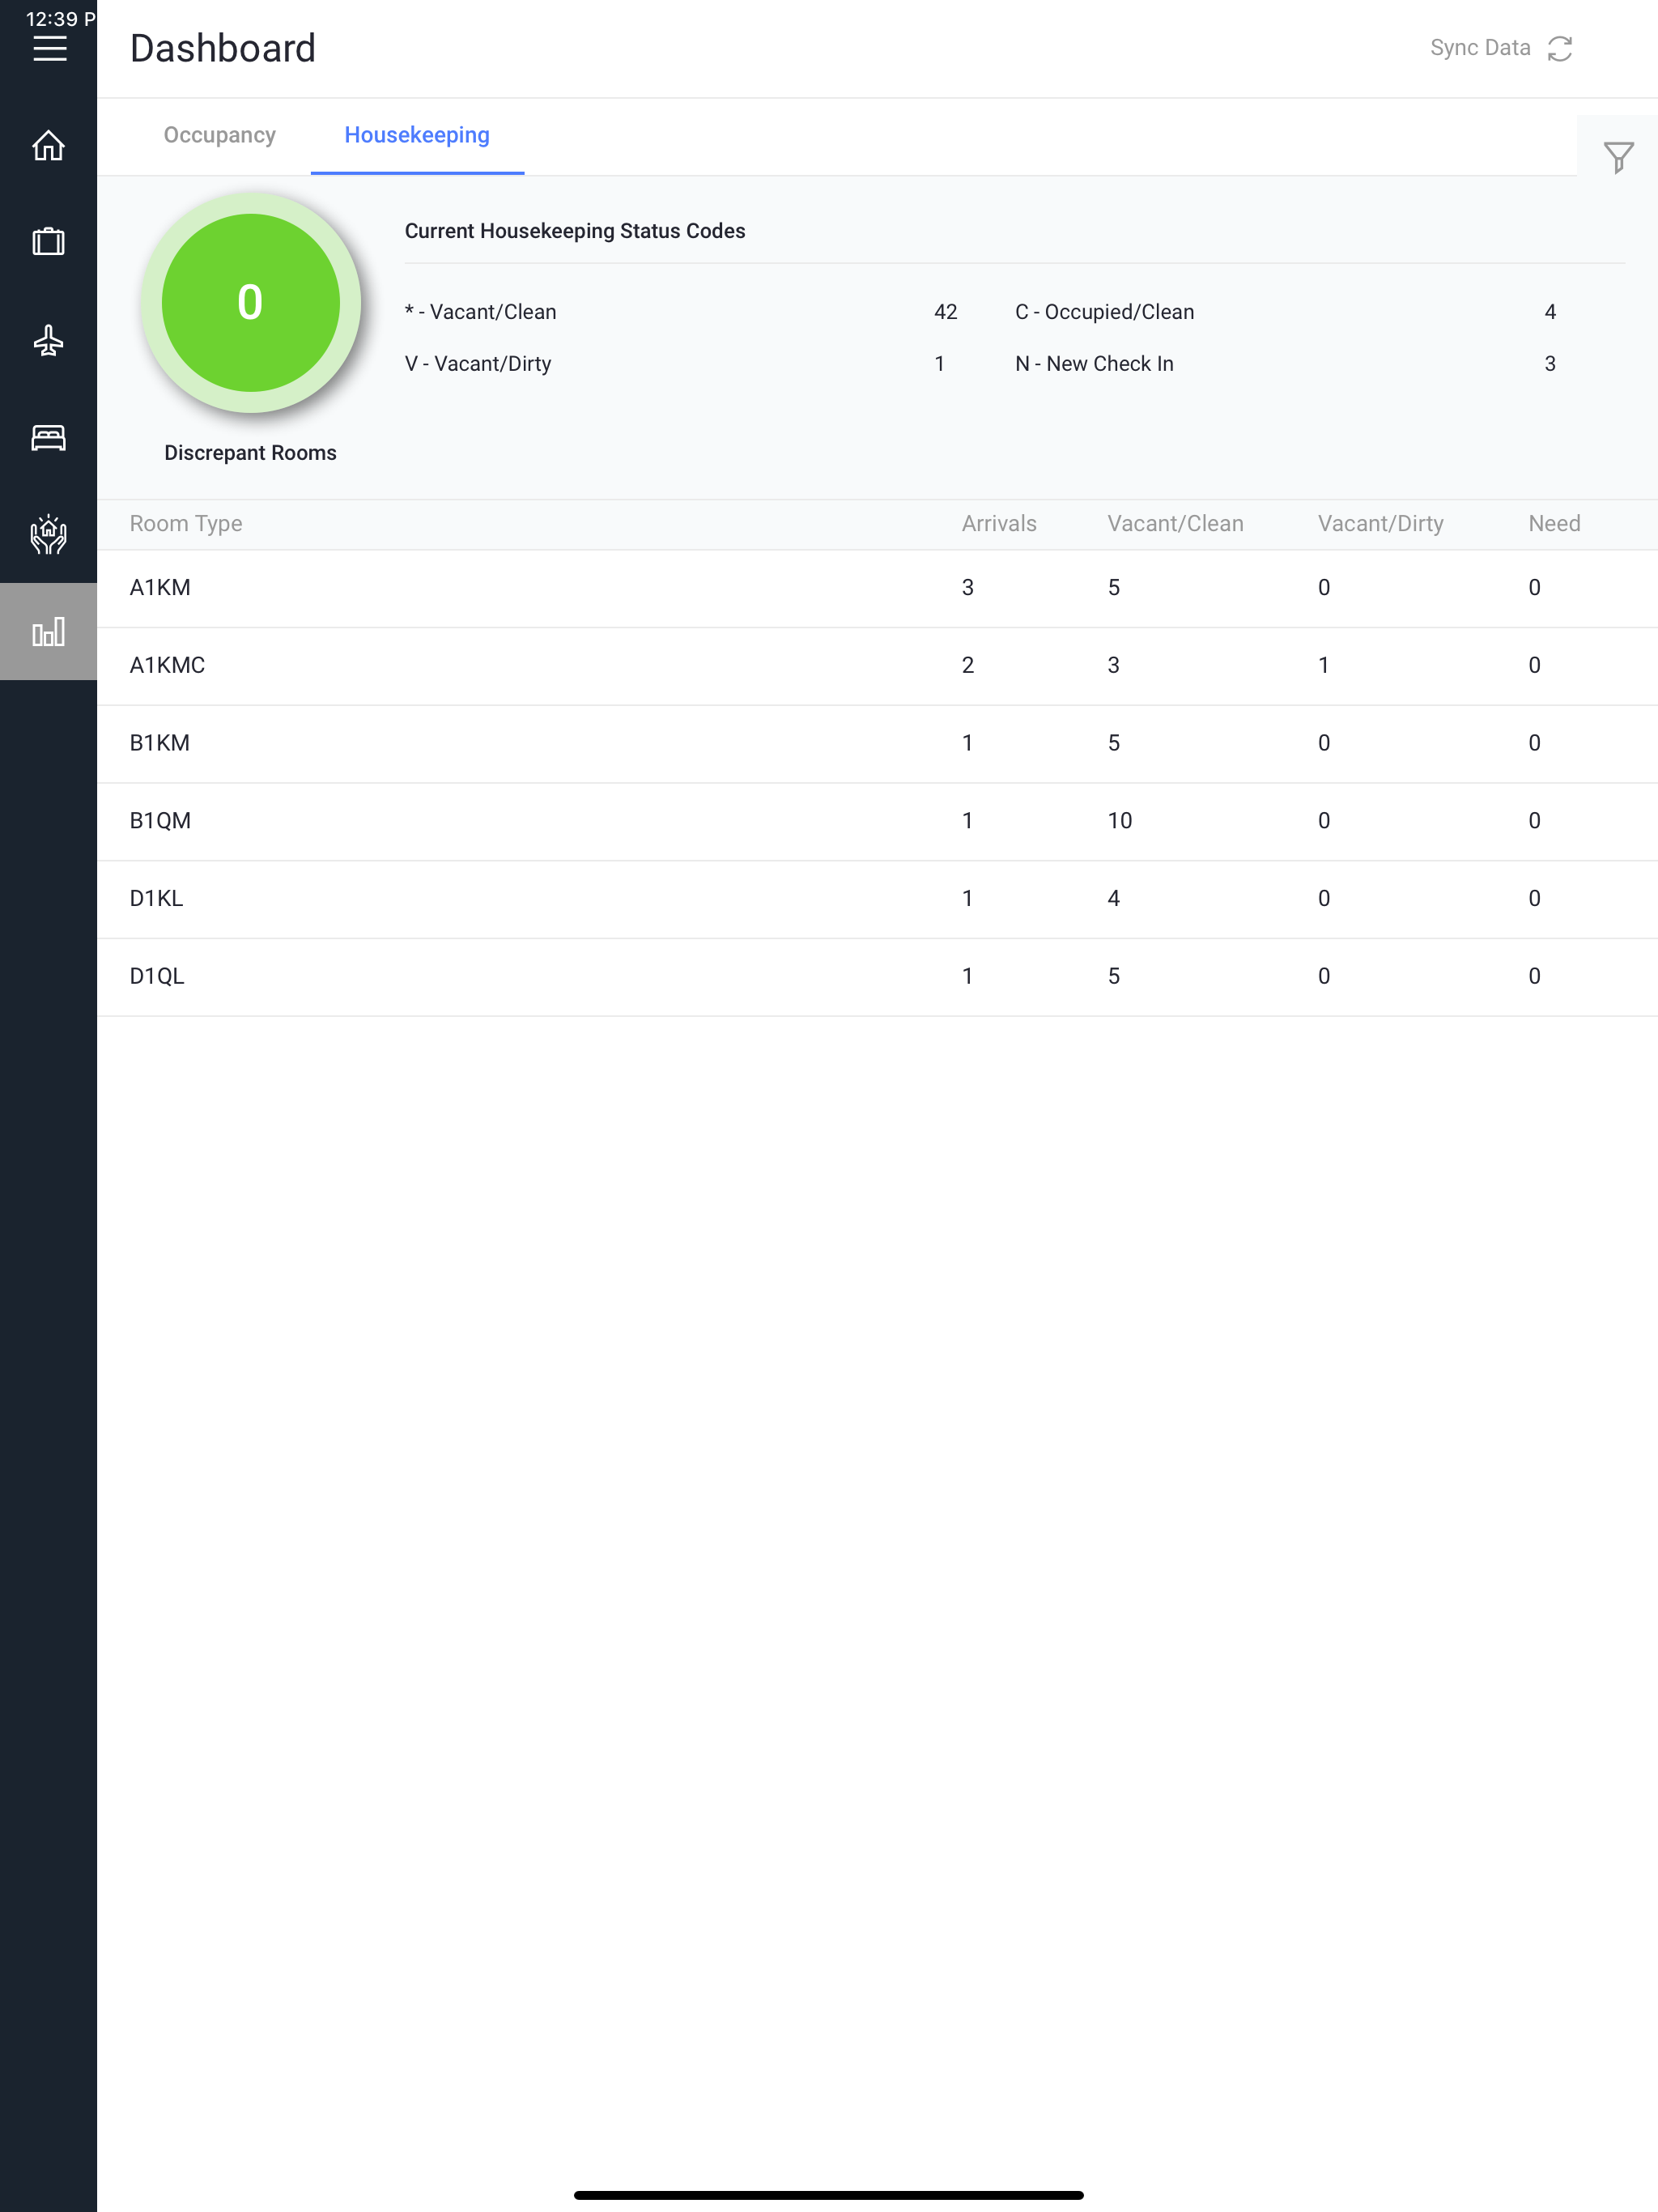
Task: Click the Discrepant Rooms green circle
Action: [x=250, y=302]
